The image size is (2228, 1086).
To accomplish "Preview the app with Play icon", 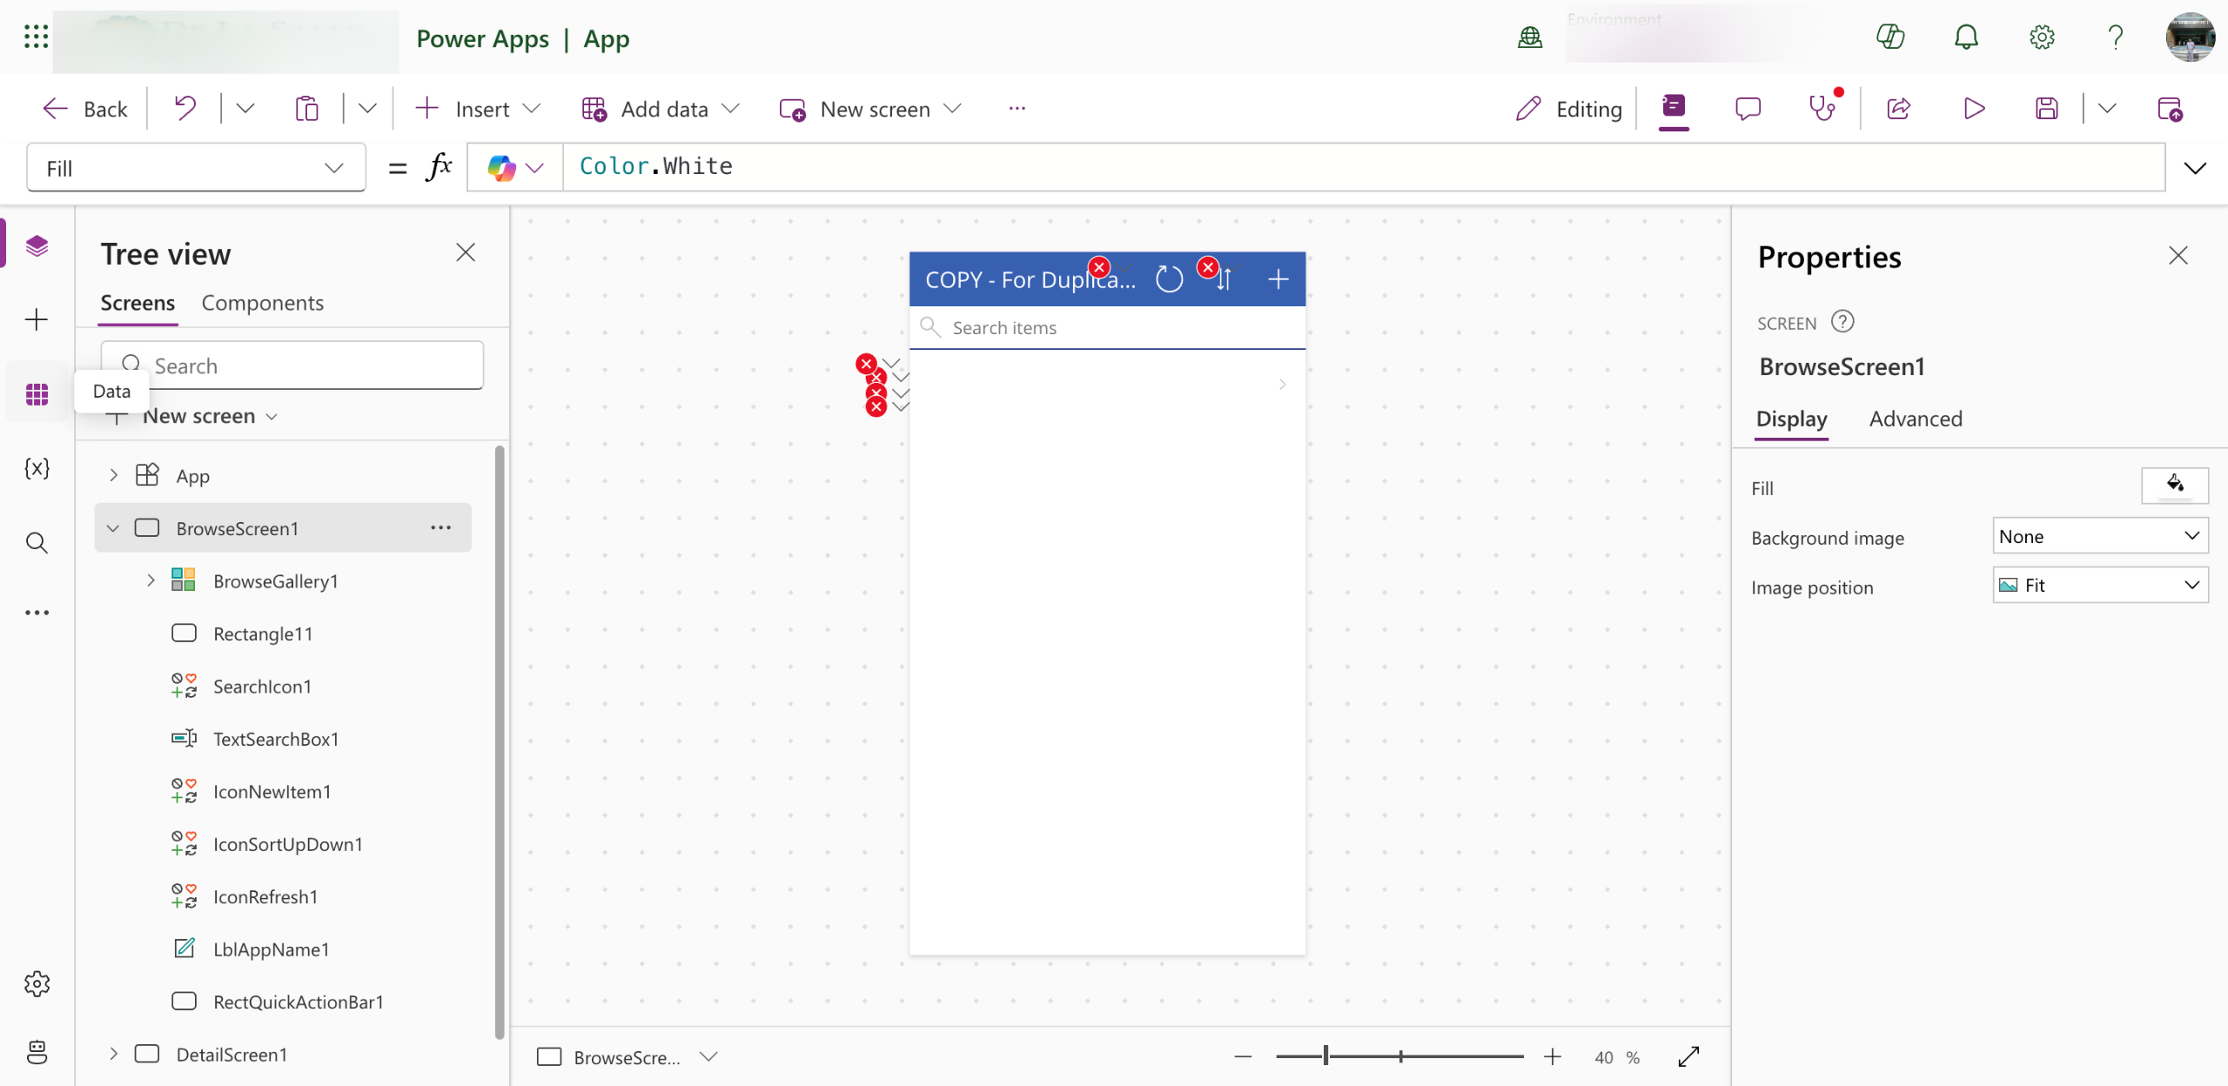I will (x=1974, y=109).
